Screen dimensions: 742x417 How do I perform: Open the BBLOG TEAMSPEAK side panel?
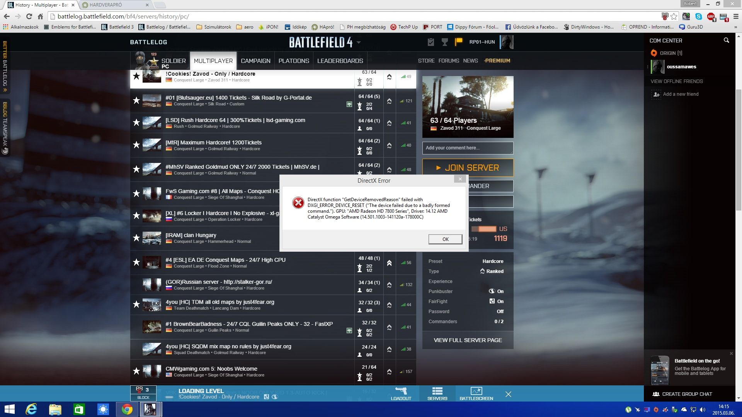5,128
